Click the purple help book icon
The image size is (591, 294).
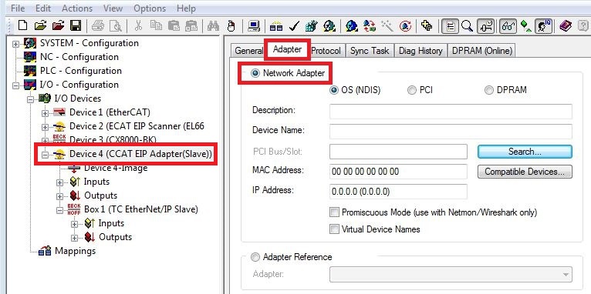(566, 25)
